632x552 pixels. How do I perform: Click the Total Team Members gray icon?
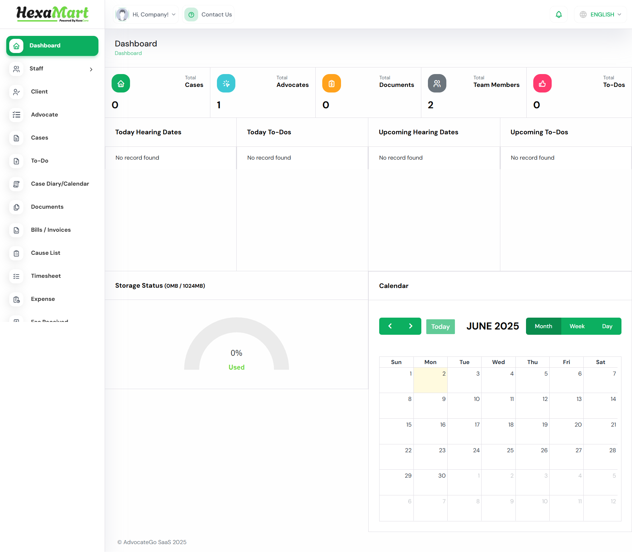437,84
